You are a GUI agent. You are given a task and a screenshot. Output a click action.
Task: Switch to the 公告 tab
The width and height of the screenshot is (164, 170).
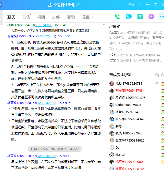(26, 17)
